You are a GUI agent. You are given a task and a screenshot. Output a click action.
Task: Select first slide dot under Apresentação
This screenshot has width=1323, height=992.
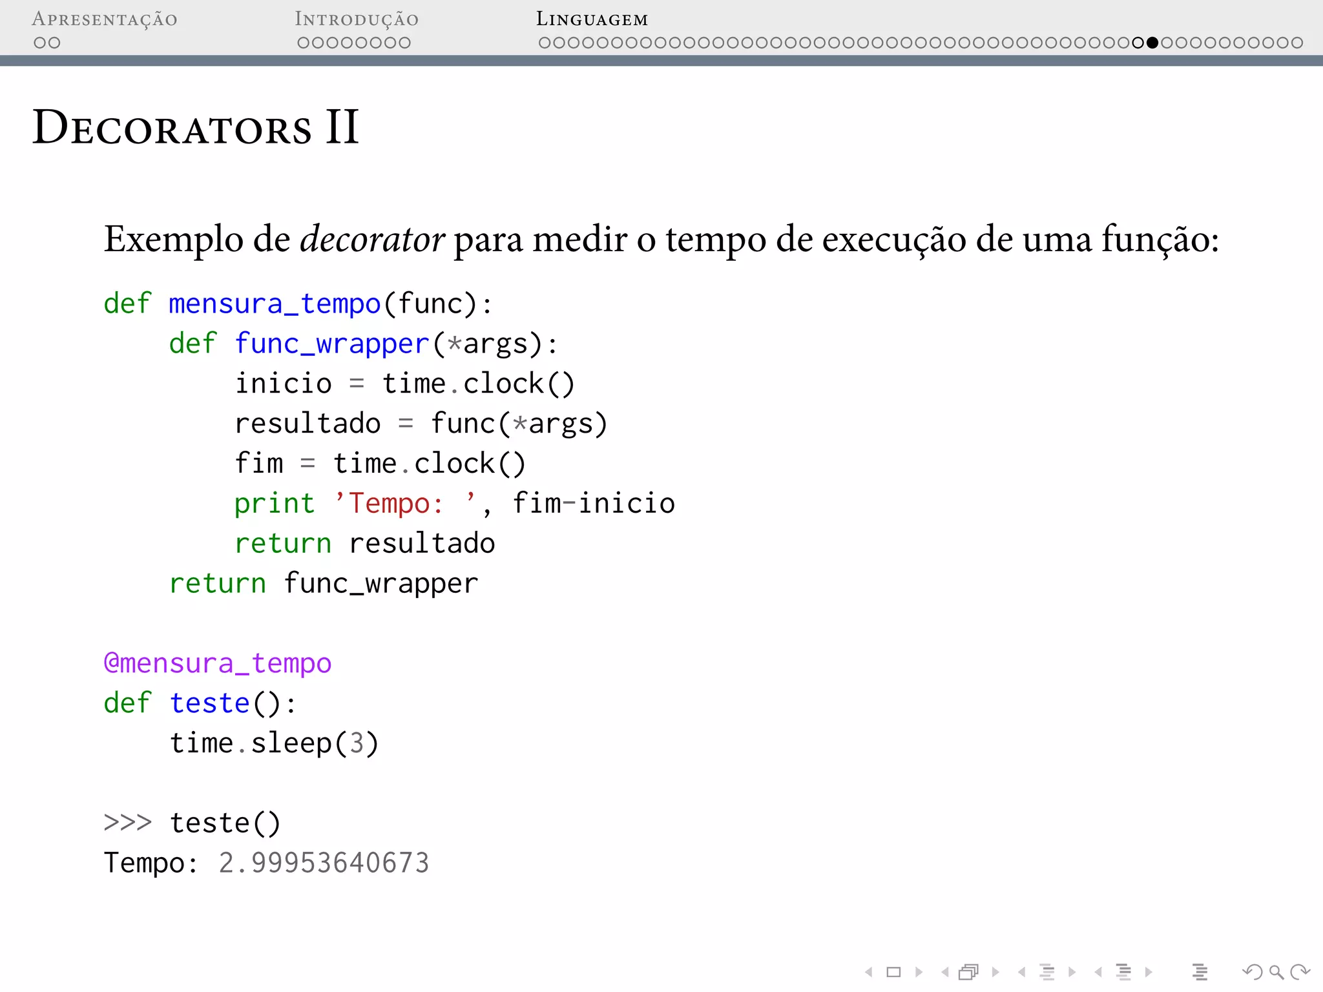[x=40, y=43]
